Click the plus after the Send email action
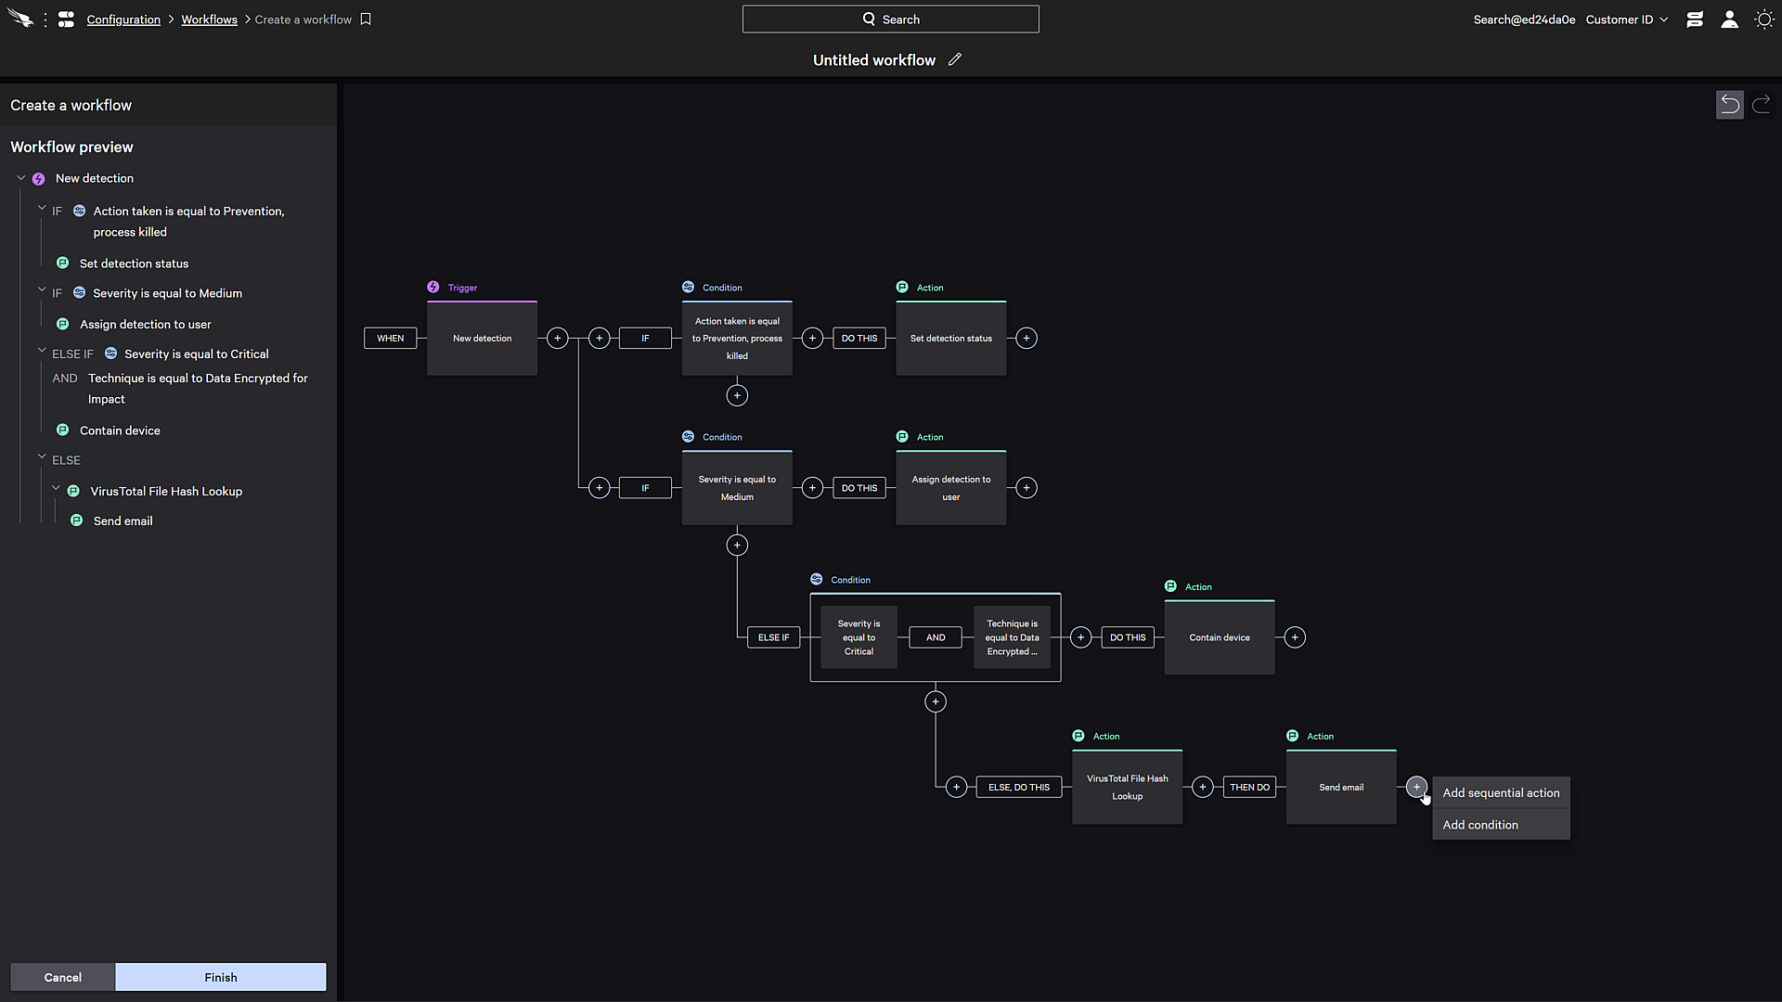 pos(1416,787)
